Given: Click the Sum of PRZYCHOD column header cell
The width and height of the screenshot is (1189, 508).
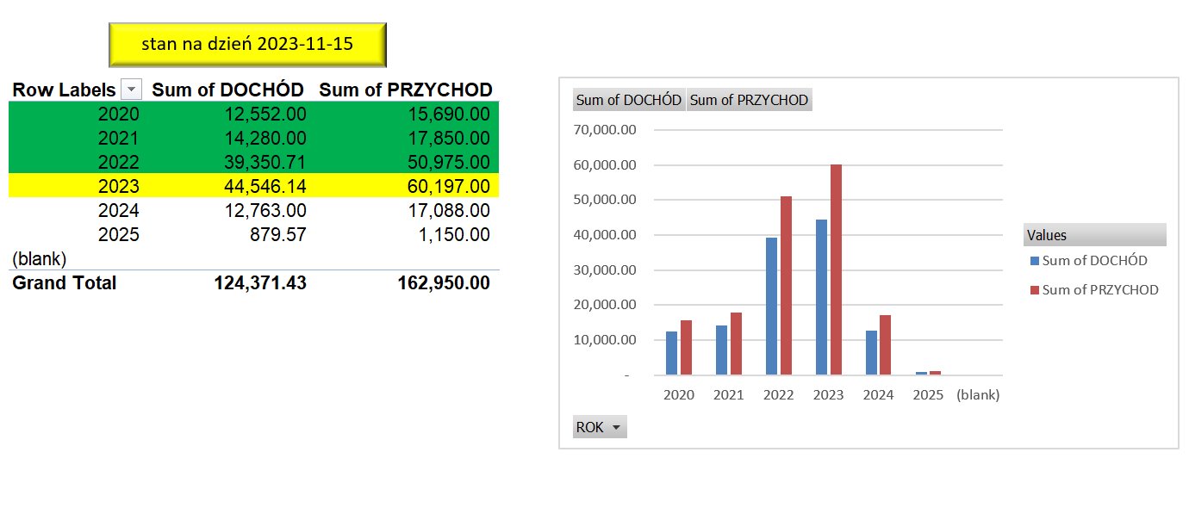Looking at the screenshot, I should [x=406, y=90].
